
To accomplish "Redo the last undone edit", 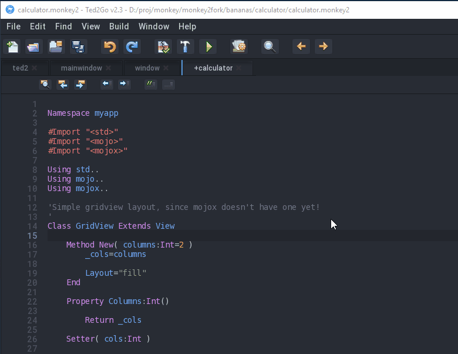I will [x=132, y=46].
